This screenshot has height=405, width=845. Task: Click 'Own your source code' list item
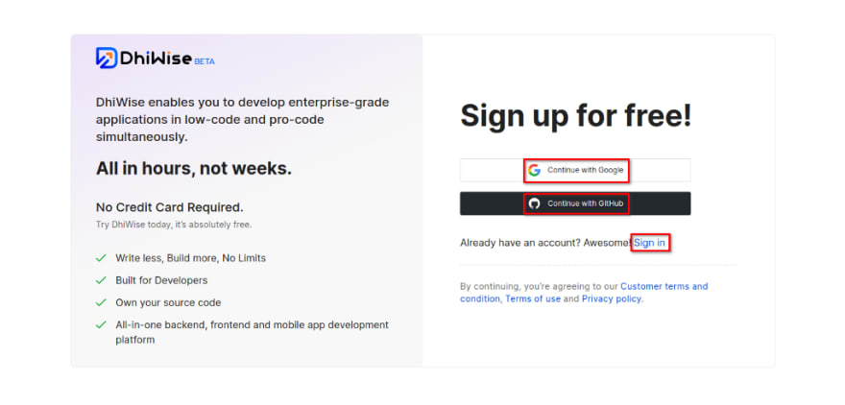pyautogui.click(x=168, y=302)
